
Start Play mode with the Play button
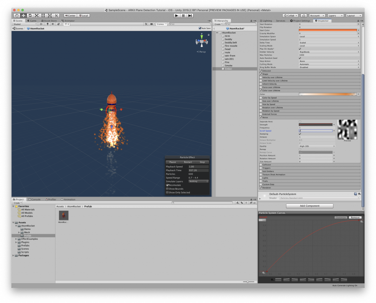pyautogui.click(x=177, y=15)
